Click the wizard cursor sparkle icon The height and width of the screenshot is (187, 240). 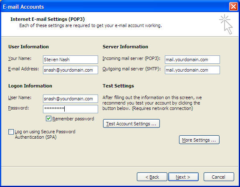pos(226,25)
